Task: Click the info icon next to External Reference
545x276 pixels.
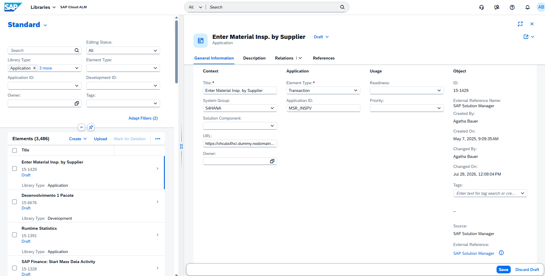Action: (501, 253)
